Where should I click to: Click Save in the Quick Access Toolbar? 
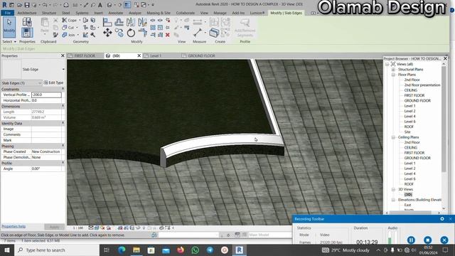(27, 5)
